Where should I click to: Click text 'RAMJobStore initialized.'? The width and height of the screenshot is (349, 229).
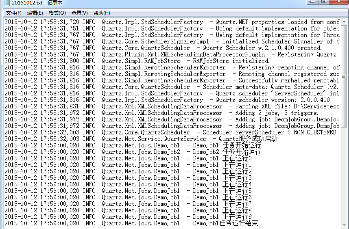point(231,61)
